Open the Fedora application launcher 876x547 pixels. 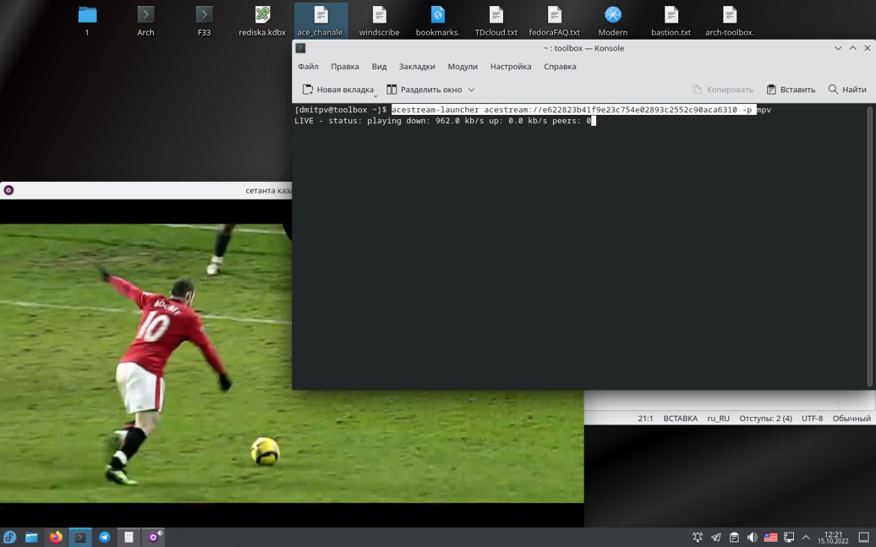(10, 537)
